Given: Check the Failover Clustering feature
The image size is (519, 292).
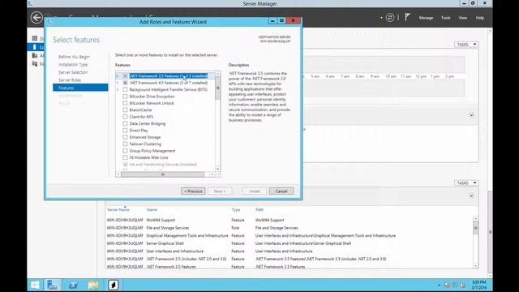Looking at the screenshot, I should click(x=125, y=144).
